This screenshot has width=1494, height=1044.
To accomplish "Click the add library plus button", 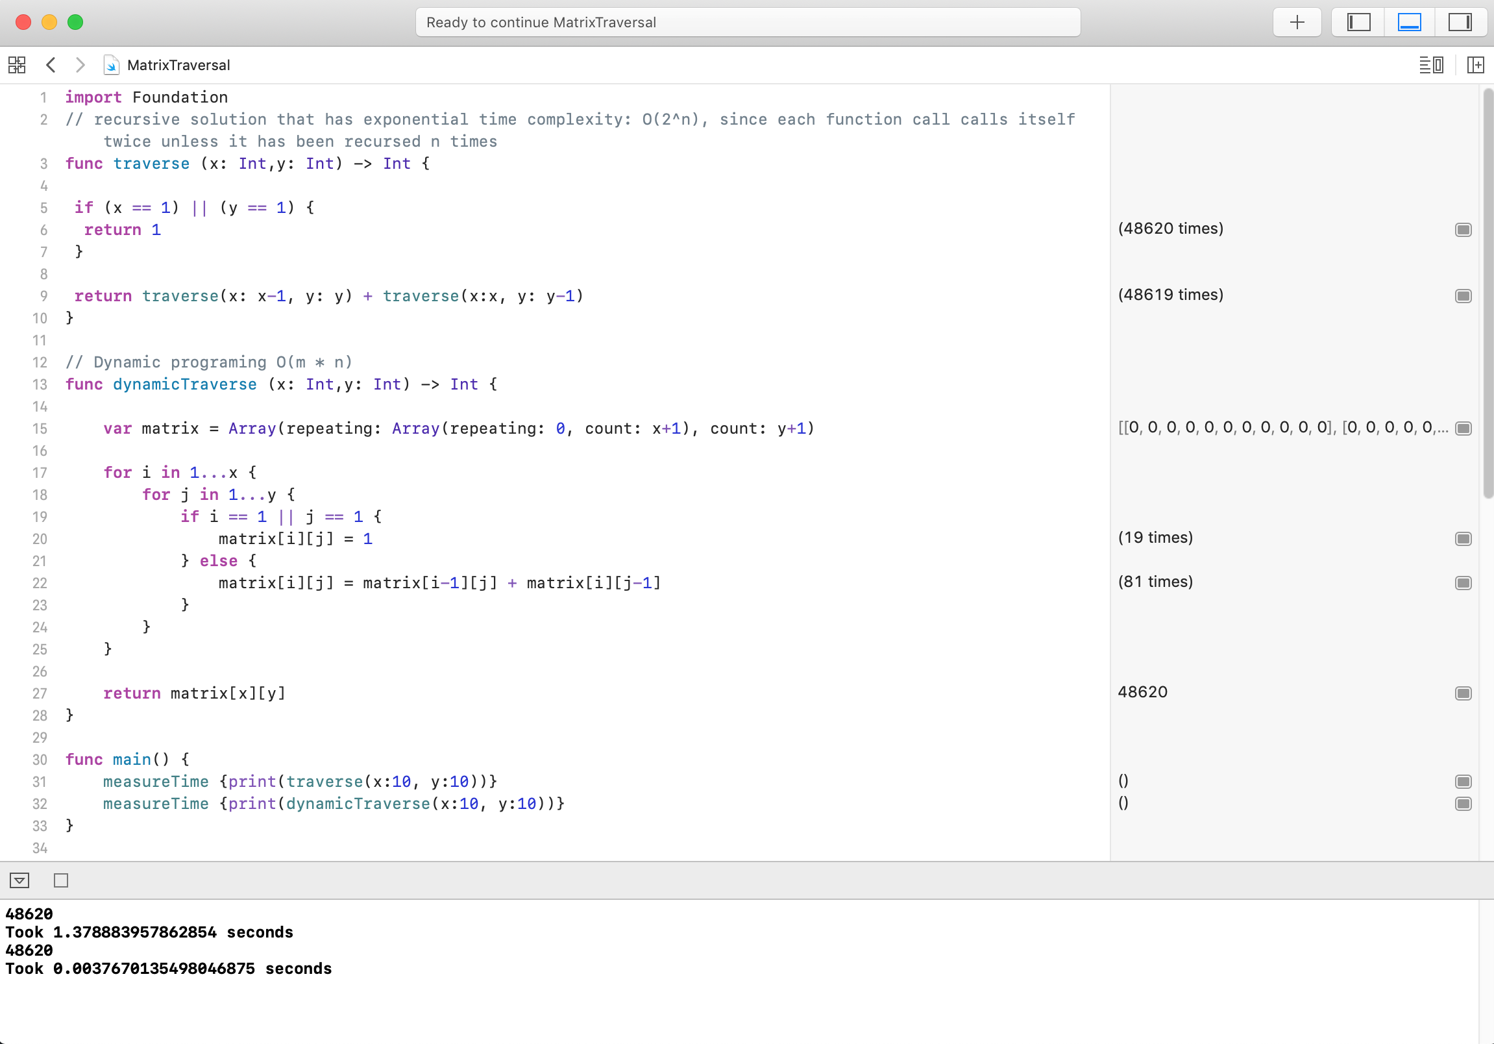I will point(1296,22).
